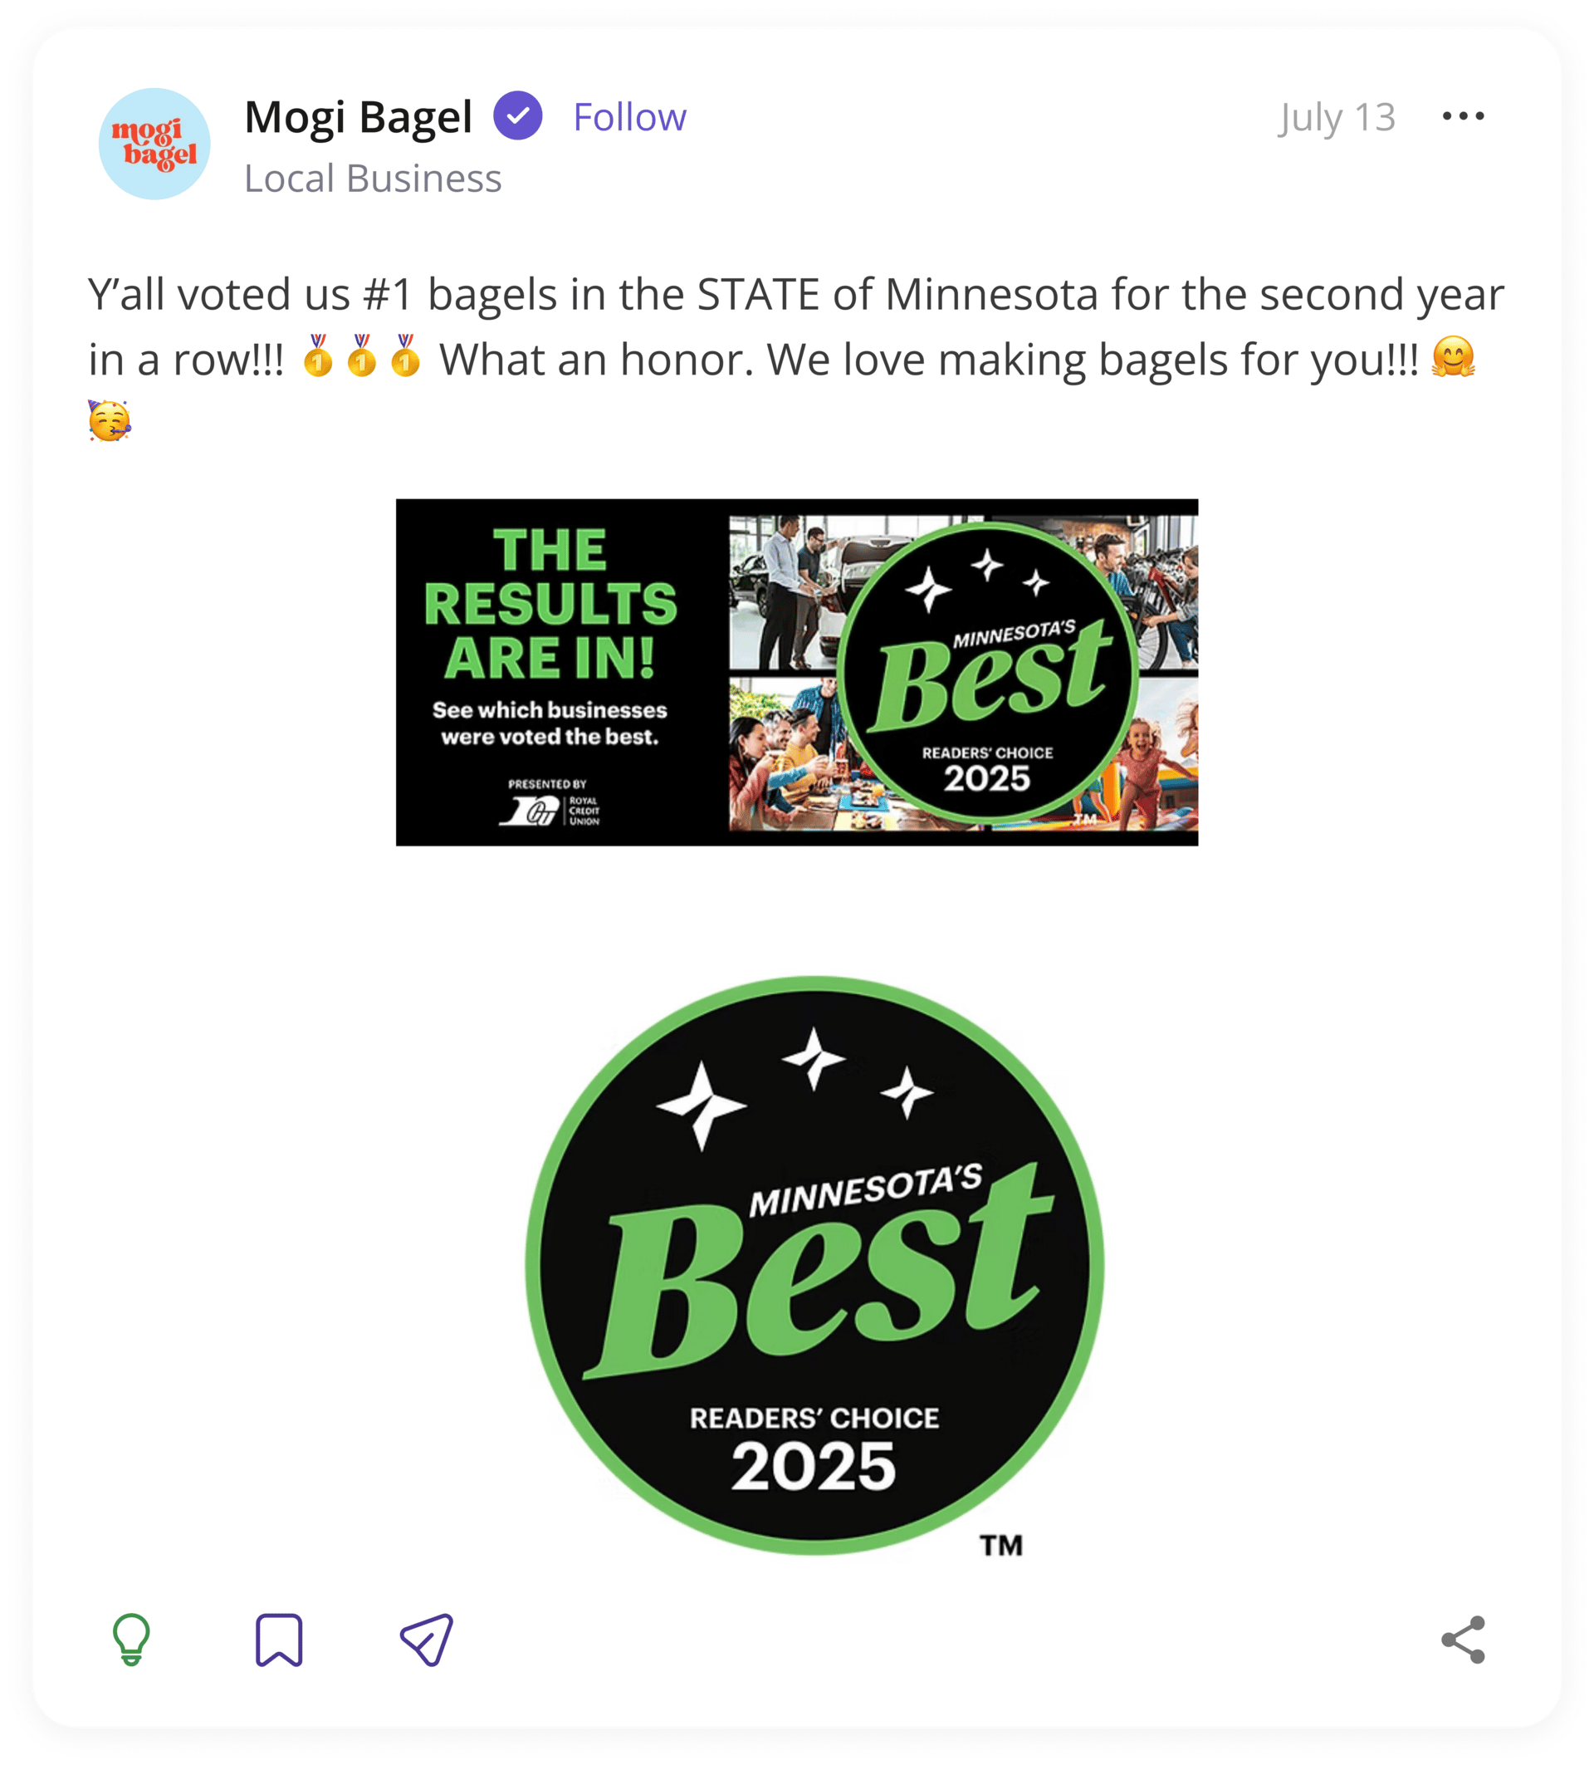Click the purple verified badge
Viewport: 1594px width, 1765px height.
(x=518, y=115)
